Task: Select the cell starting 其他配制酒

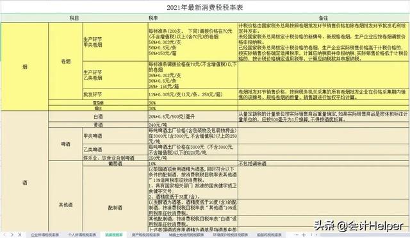Action: (x=193, y=221)
